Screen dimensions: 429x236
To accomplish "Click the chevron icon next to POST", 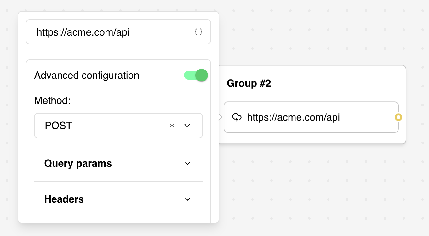I will (187, 126).
